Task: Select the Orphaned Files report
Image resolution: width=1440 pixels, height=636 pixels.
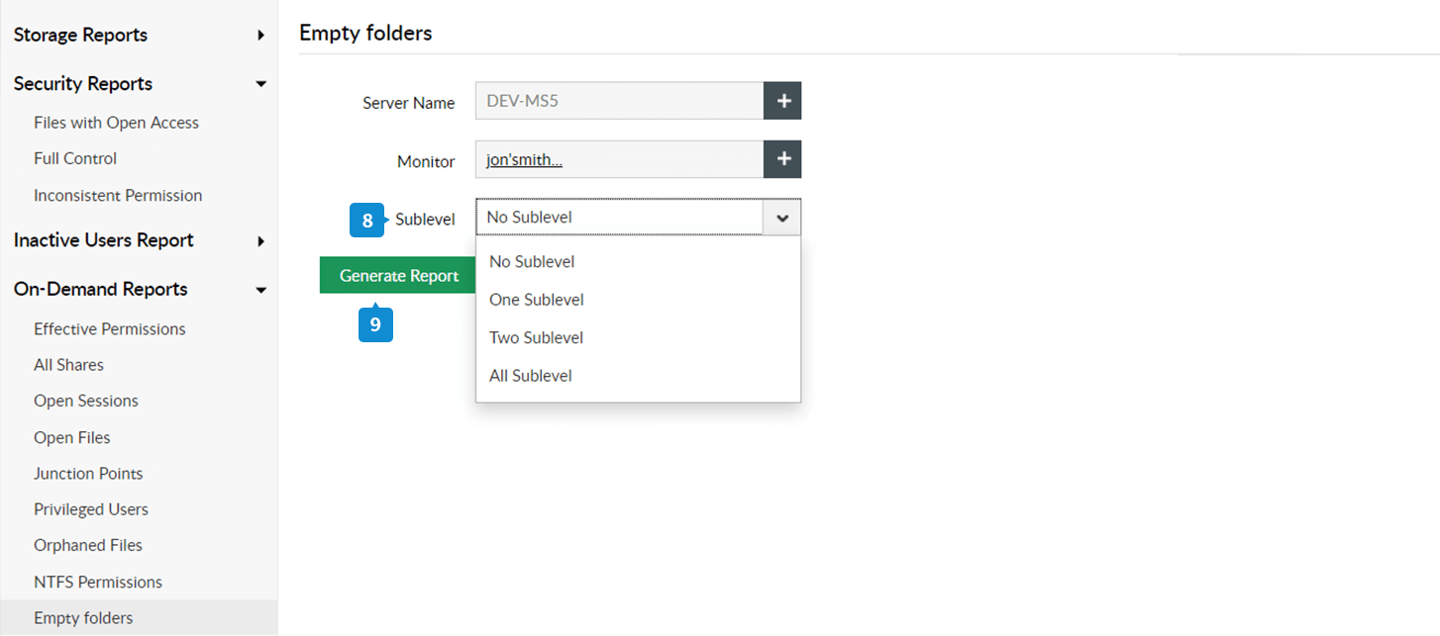Action: click(88, 546)
